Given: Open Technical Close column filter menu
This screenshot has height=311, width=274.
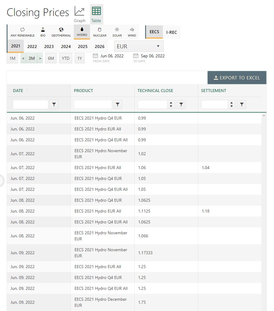Looking at the screenshot, I should [x=181, y=104].
